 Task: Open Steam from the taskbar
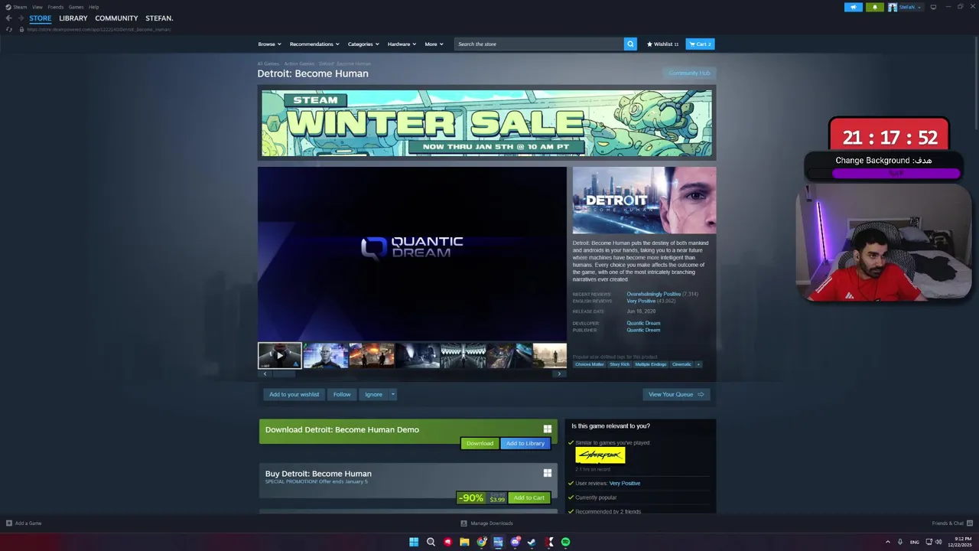tap(532, 542)
